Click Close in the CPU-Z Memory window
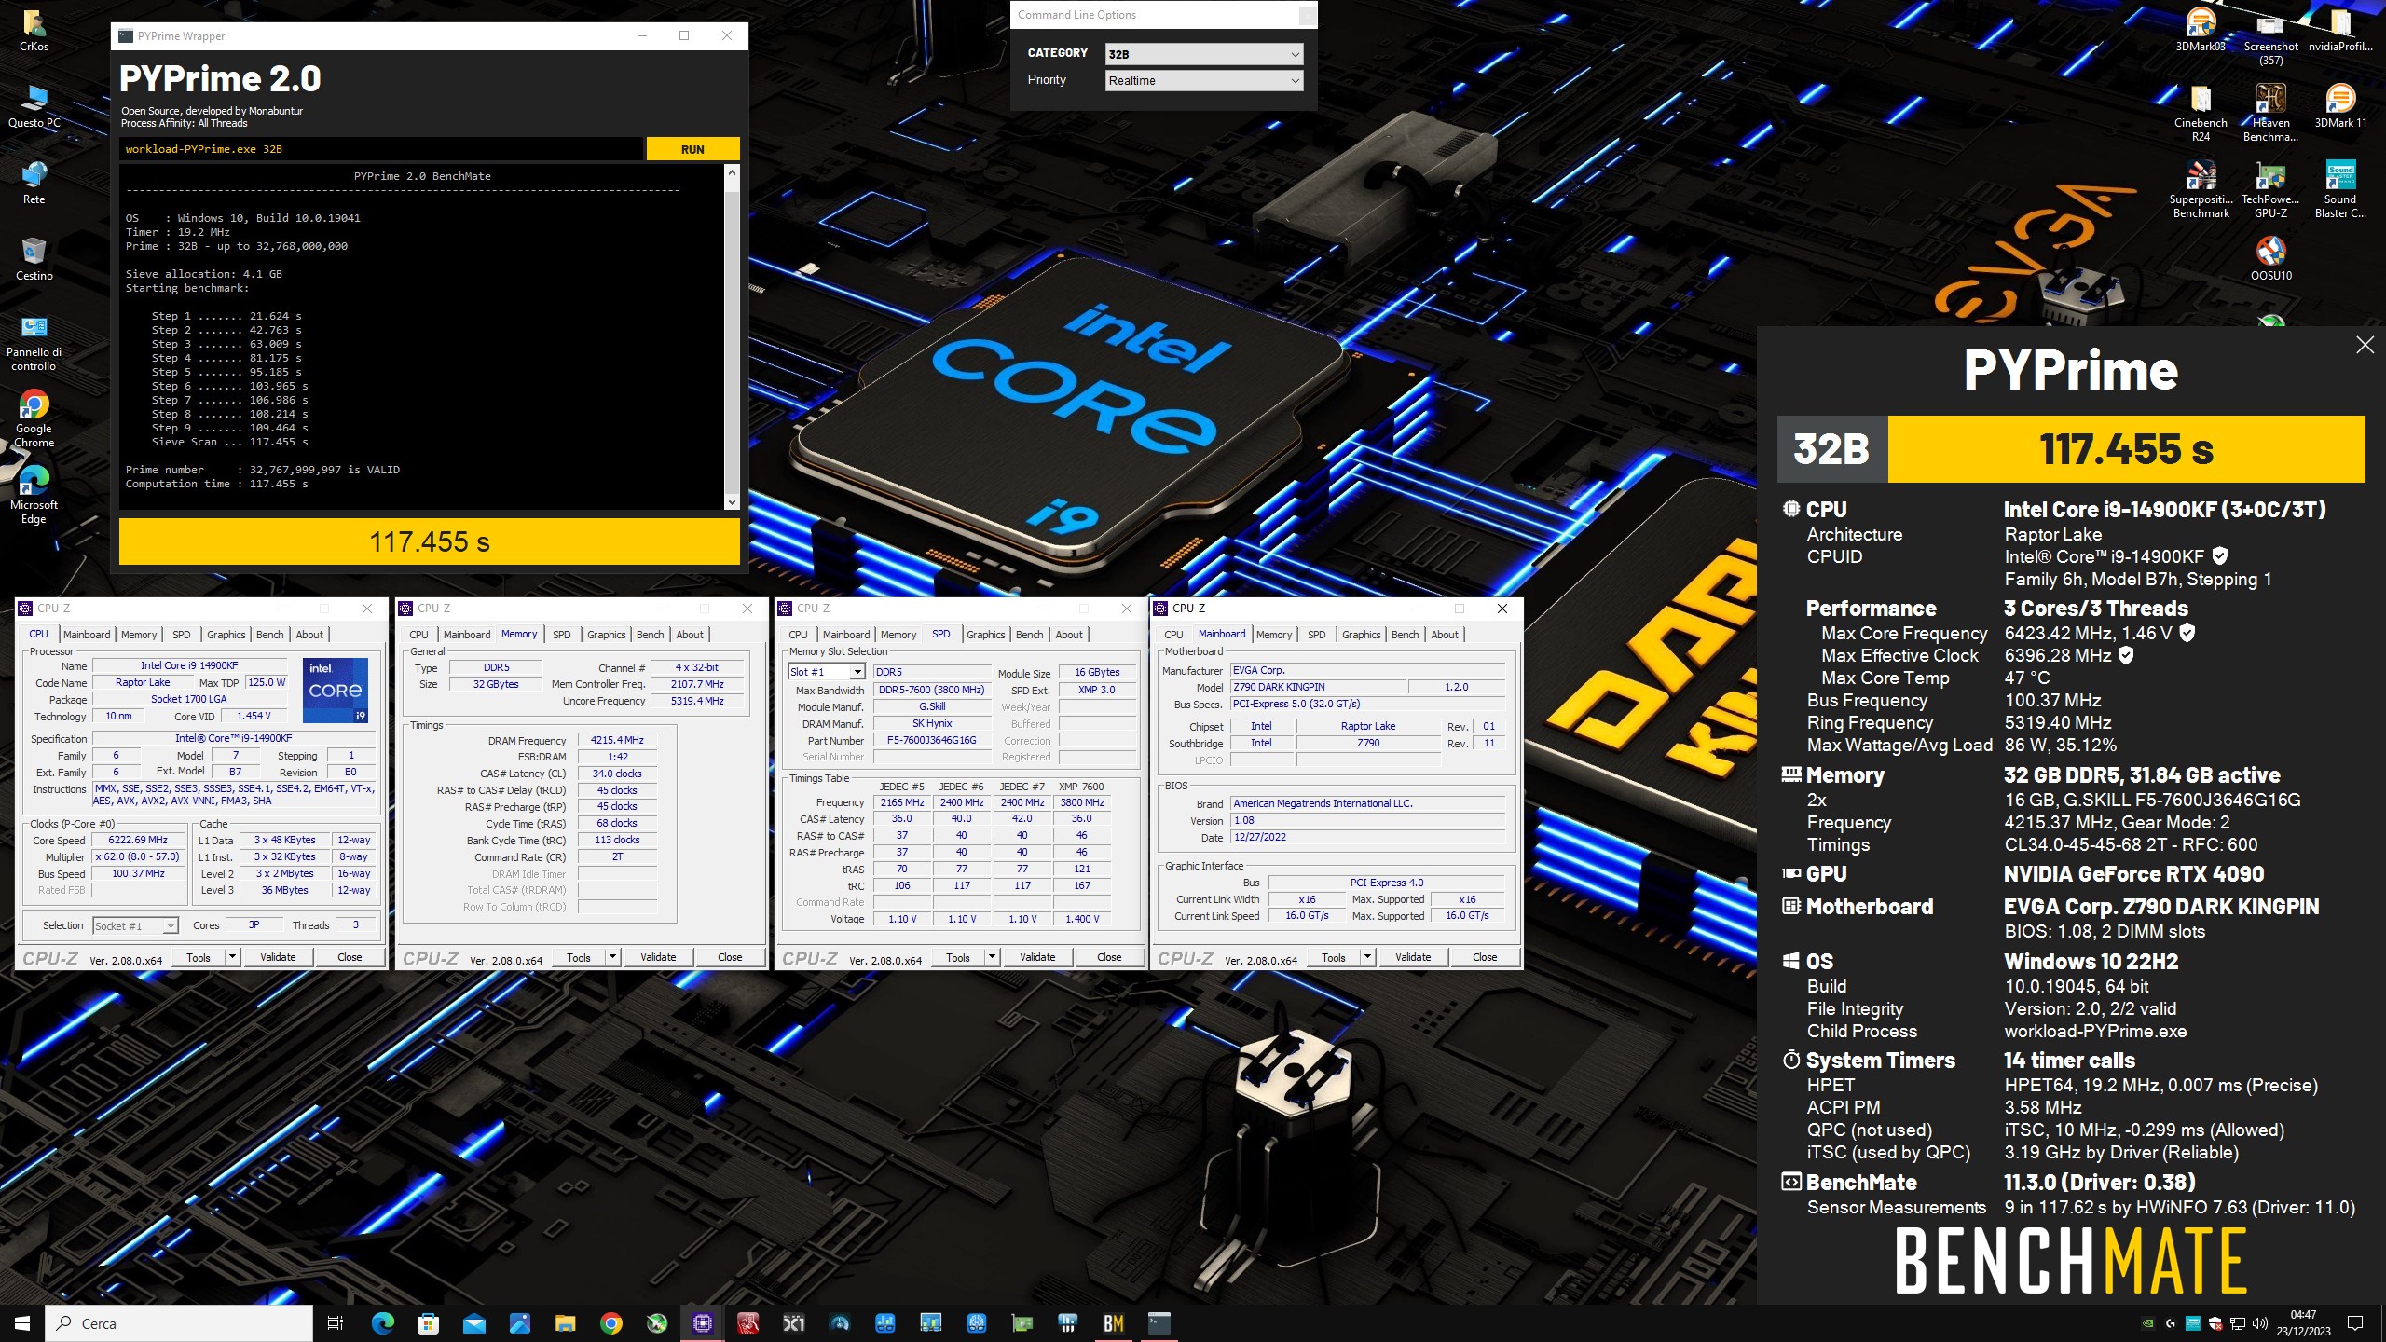 point(730,957)
